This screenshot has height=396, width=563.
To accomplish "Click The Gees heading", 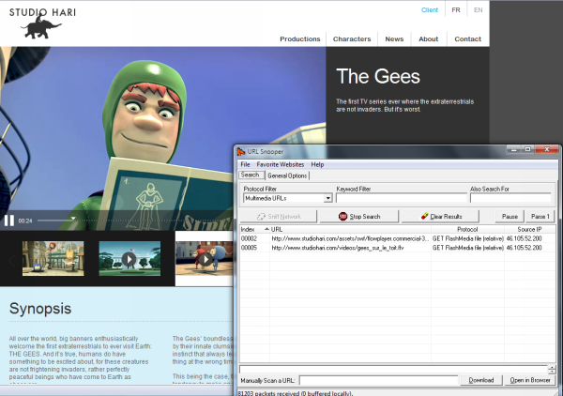I will click(x=378, y=76).
